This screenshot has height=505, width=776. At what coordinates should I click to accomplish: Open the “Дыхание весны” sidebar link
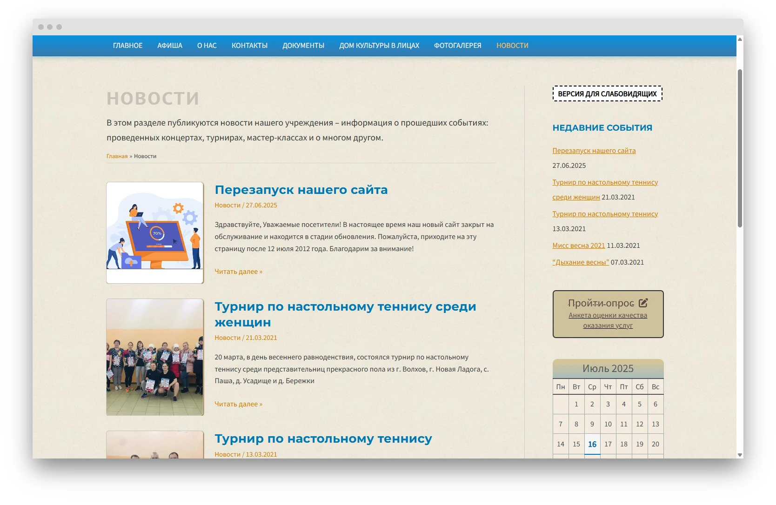point(581,262)
